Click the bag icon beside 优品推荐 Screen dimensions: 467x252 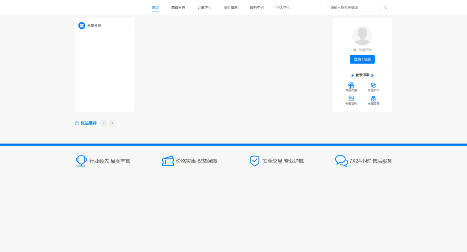click(x=77, y=123)
